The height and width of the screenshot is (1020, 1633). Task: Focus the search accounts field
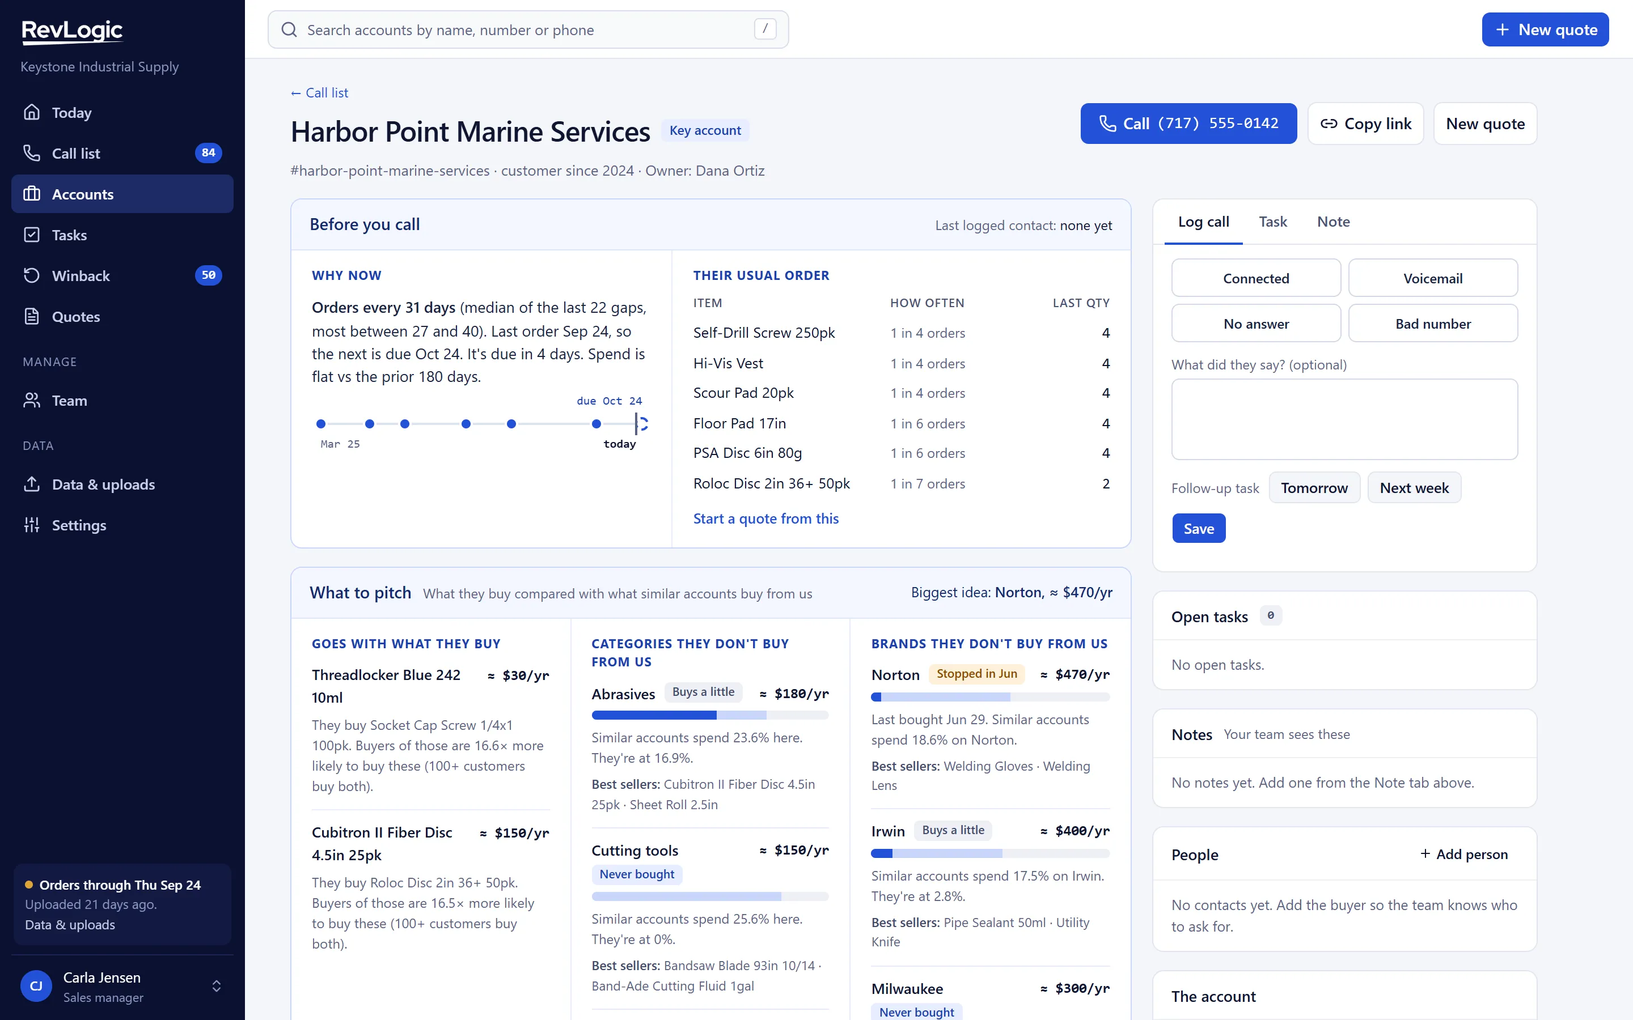(x=528, y=29)
